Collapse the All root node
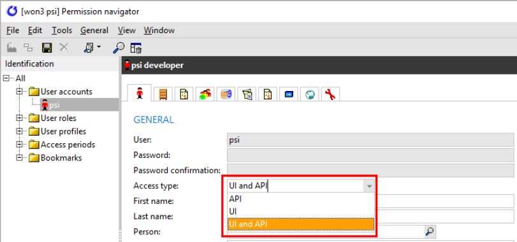This screenshot has width=517, height=242. coord(6,78)
